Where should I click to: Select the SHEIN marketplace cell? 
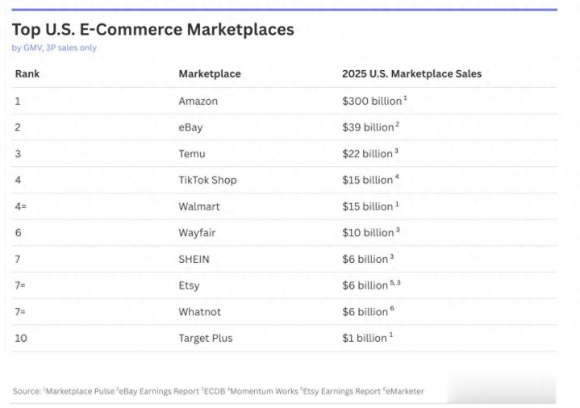point(194,259)
